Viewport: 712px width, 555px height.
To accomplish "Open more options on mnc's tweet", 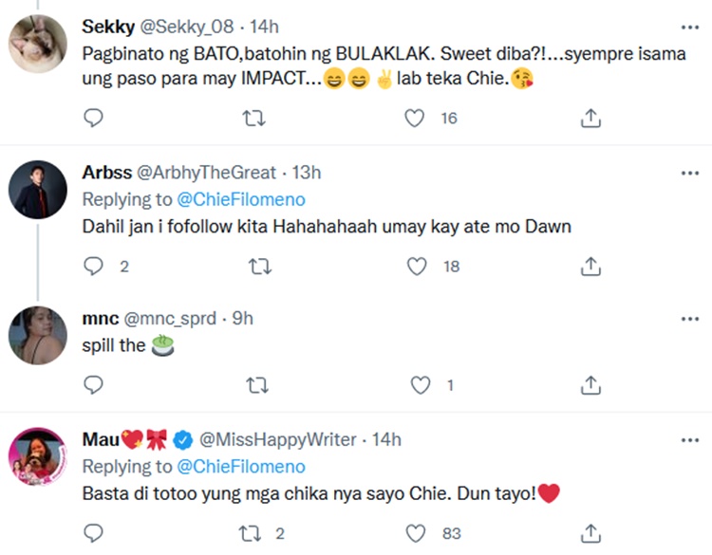I will [x=690, y=320].
